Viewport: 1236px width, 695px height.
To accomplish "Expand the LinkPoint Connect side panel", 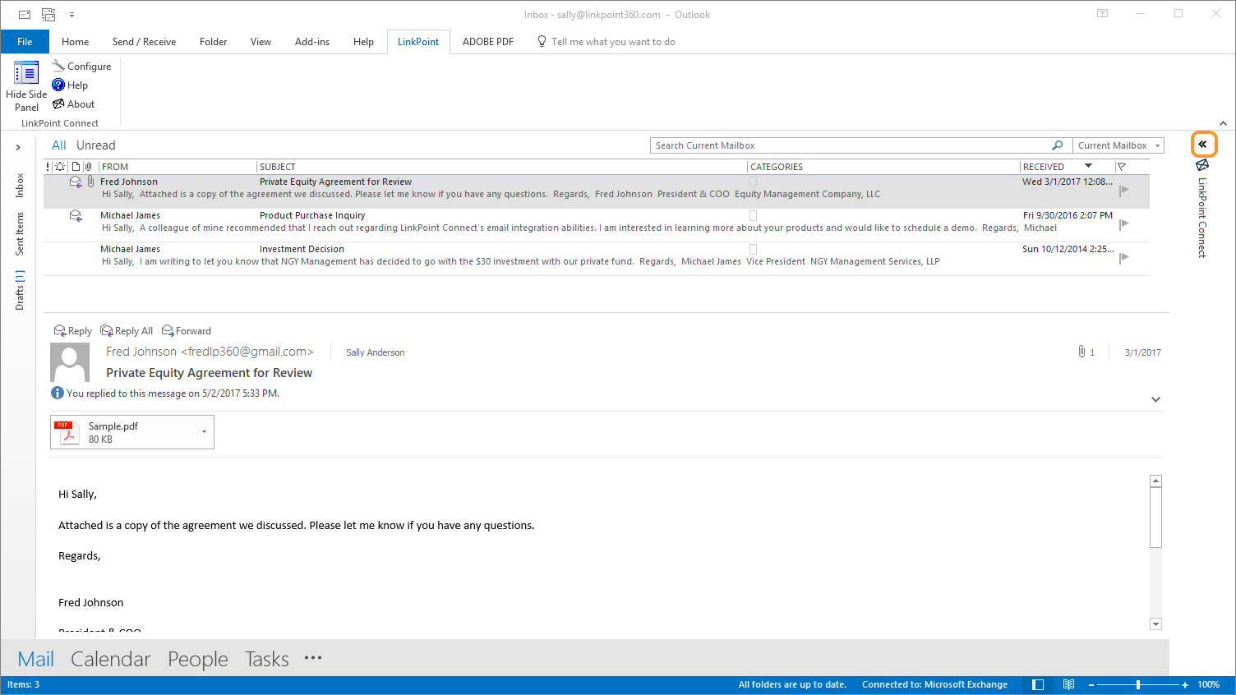I will click(x=1203, y=144).
